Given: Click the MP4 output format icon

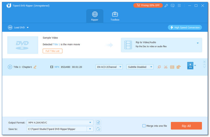Looking at the screenshot, I should [x=190, y=66].
